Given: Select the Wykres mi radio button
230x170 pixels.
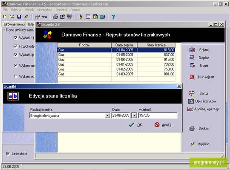Looking at the screenshot, I should pos(16,66).
